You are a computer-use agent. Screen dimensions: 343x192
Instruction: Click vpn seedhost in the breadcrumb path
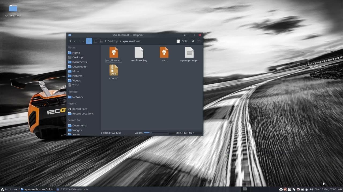click(132, 41)
